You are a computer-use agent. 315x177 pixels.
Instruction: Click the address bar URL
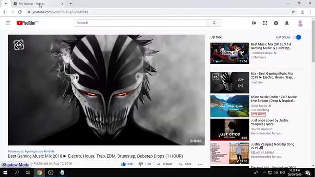coord(60,12)
